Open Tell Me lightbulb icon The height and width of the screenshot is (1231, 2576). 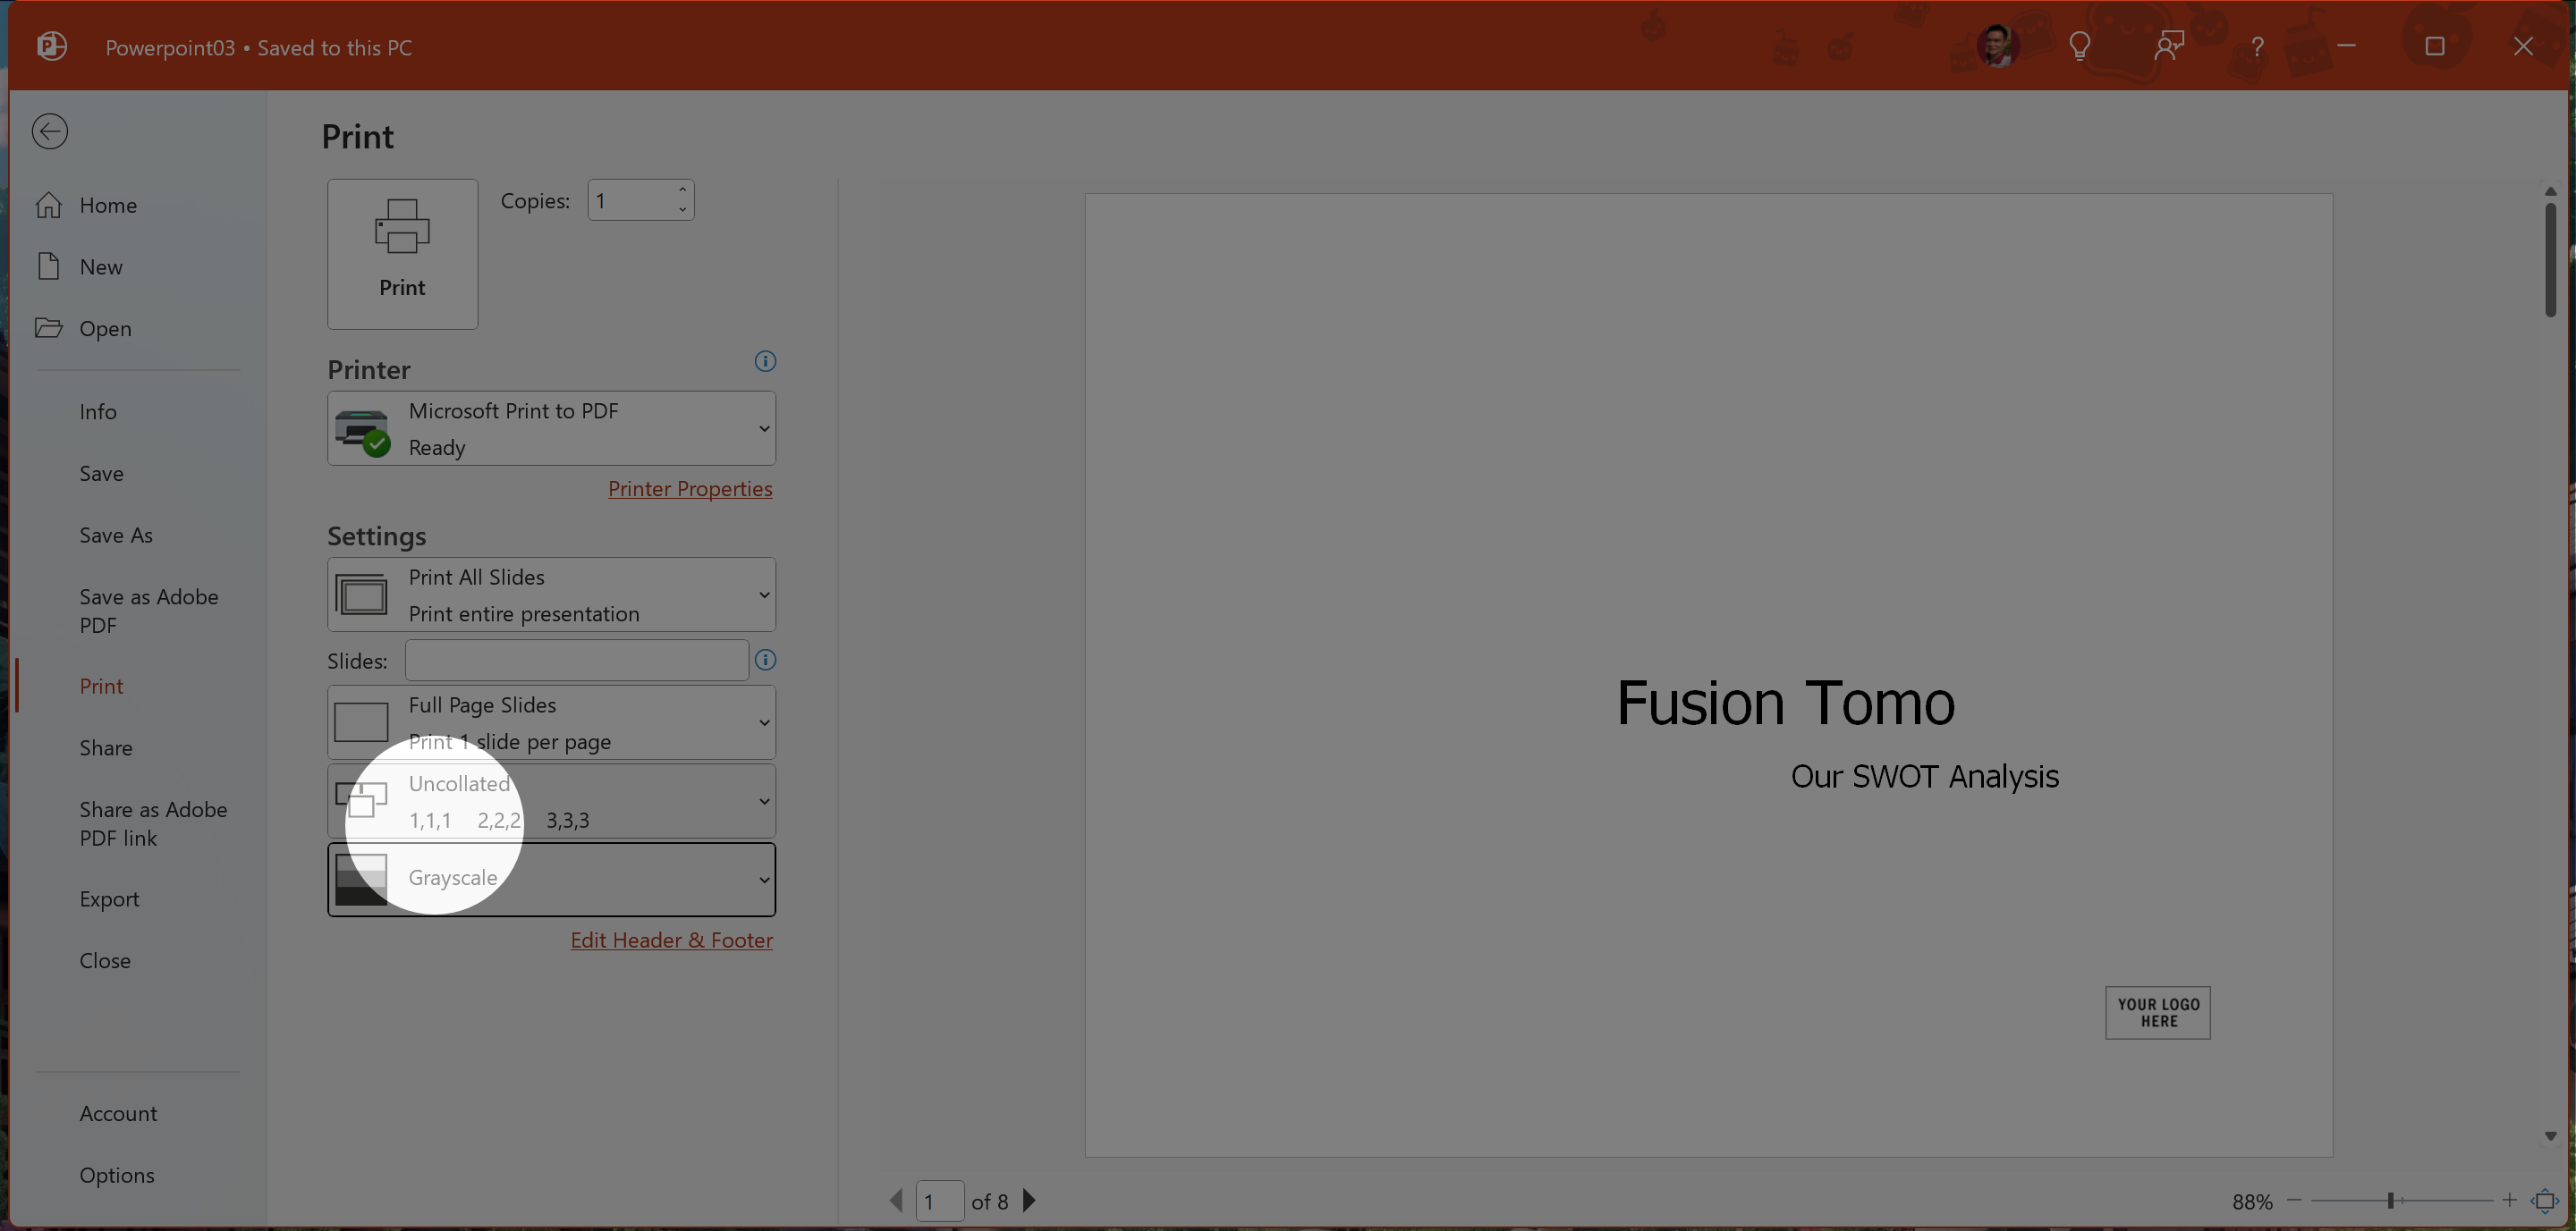point(2080,46)
